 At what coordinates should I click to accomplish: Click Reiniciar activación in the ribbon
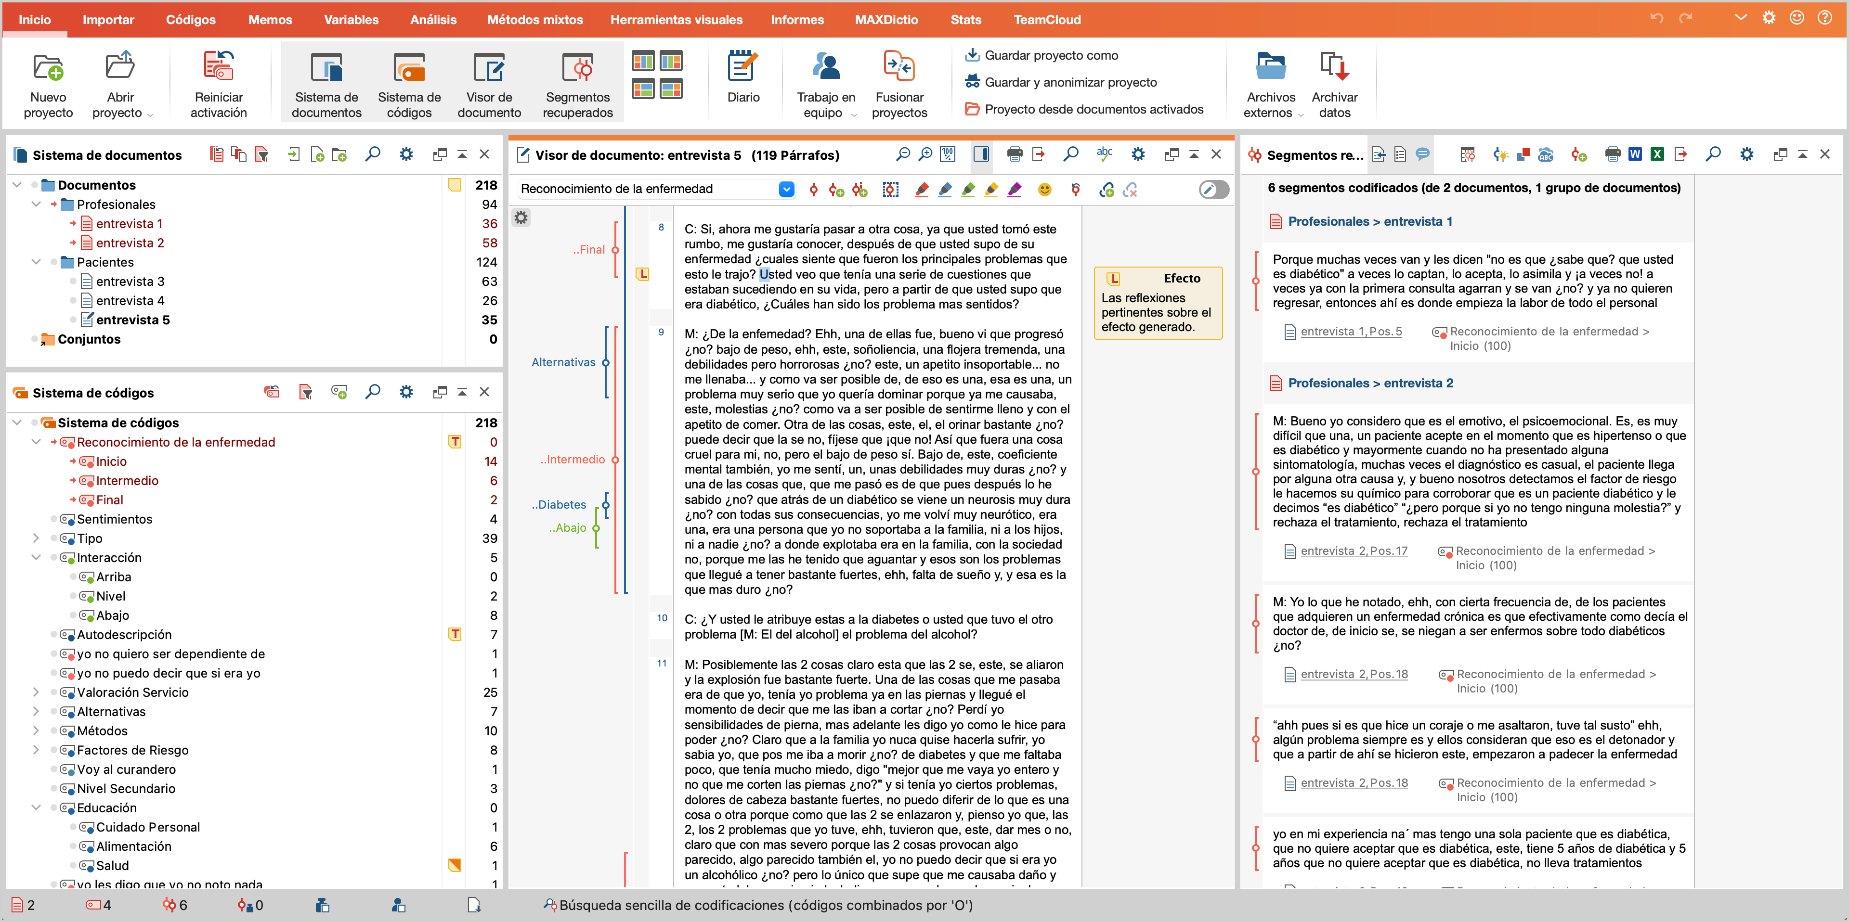218,83
